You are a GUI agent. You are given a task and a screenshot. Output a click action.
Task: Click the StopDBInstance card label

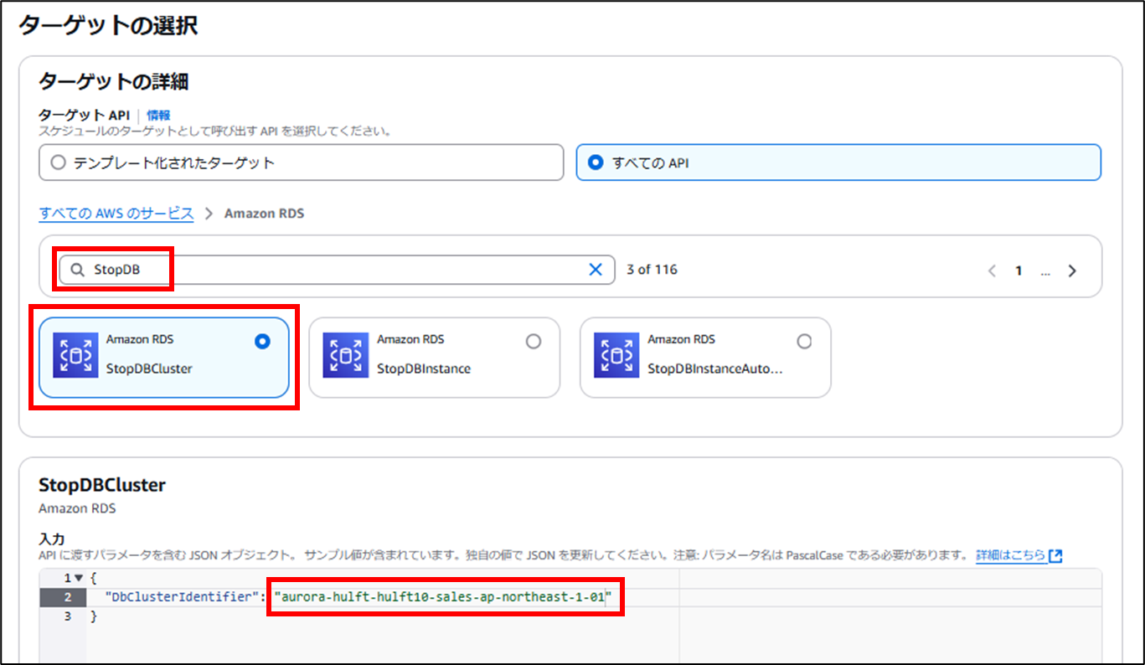424,369
